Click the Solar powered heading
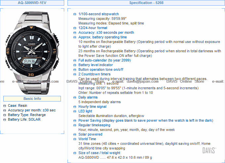The image size is (225, 163). point(90,134)
